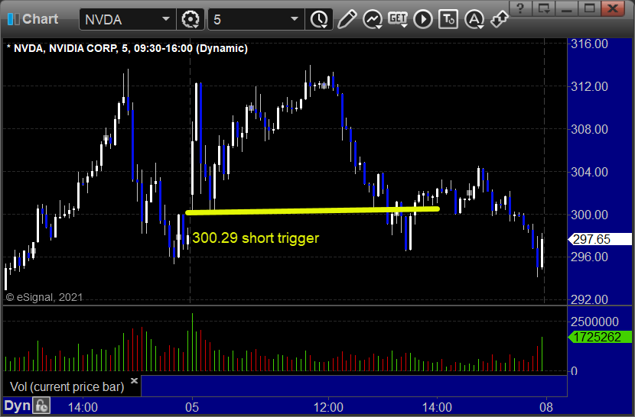Select the 300.29 short trigger annotation
This screenshot has height=417, width=635.
click(256, 238)
